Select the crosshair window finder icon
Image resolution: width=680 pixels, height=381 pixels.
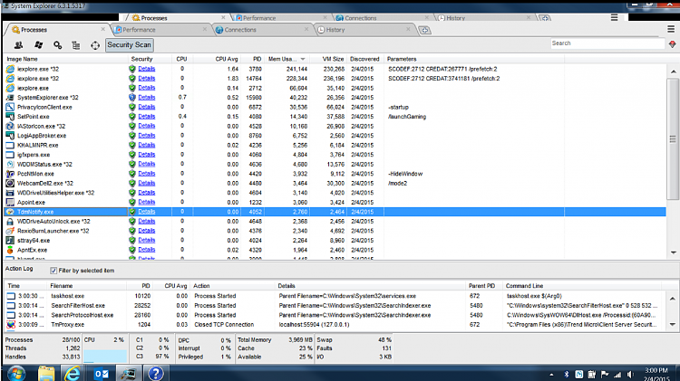(95, 45)
